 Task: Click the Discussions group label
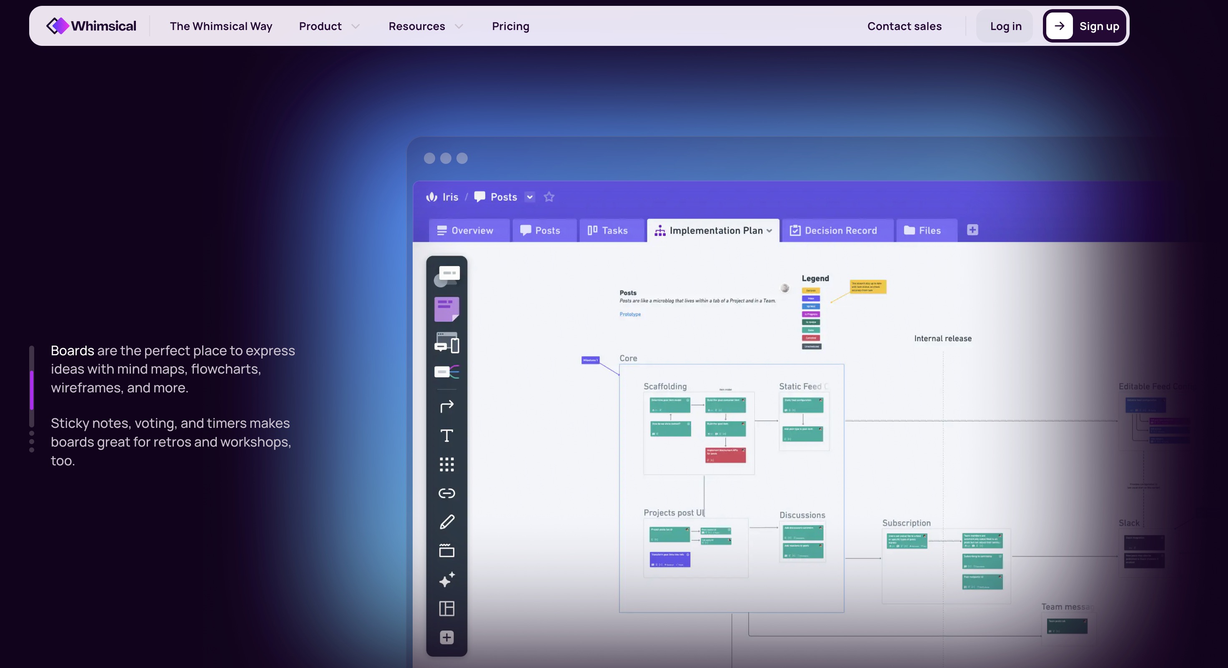click(x=802, y=515)
